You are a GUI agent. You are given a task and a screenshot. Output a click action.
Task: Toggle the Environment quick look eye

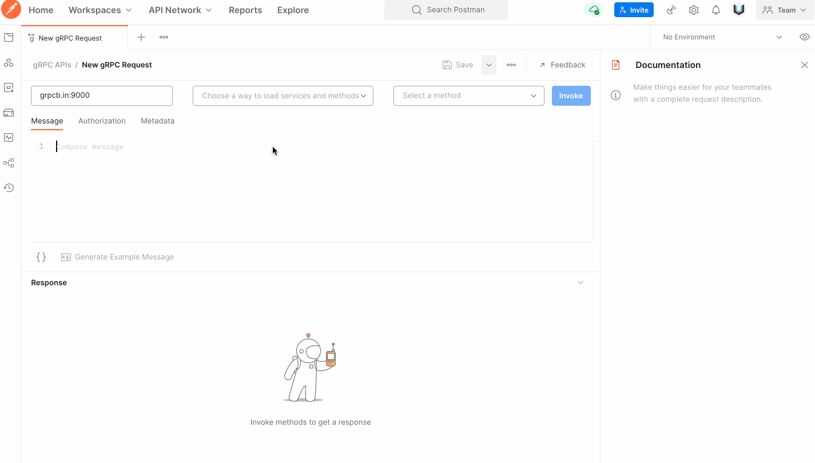tap(805, 37)
